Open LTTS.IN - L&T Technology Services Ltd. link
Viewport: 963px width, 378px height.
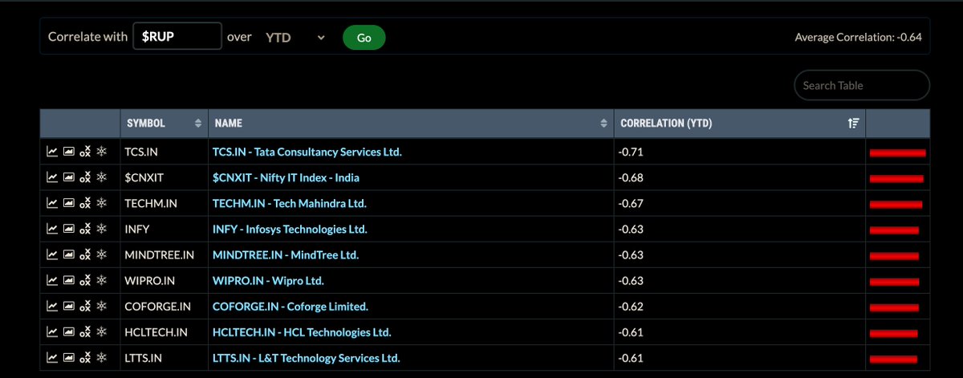[x=307, y=358]
